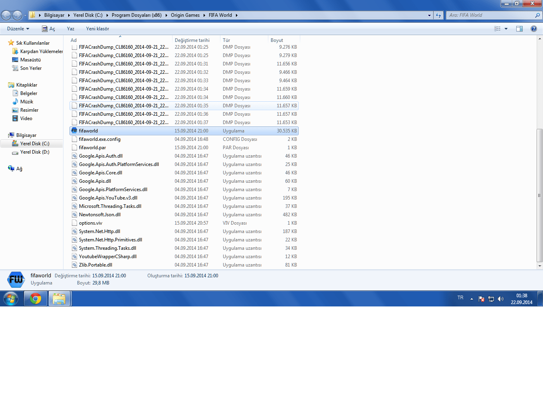
Task: Navigate to Origin Games in breadcrumb
Action: point(185,15)
